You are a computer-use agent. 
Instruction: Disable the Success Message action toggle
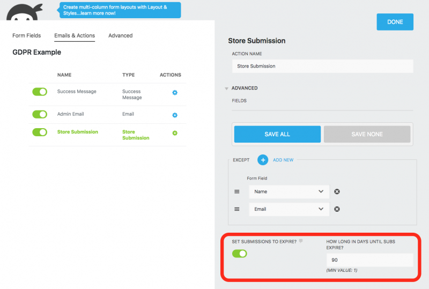pyautogui.click(x=40, y=92)
